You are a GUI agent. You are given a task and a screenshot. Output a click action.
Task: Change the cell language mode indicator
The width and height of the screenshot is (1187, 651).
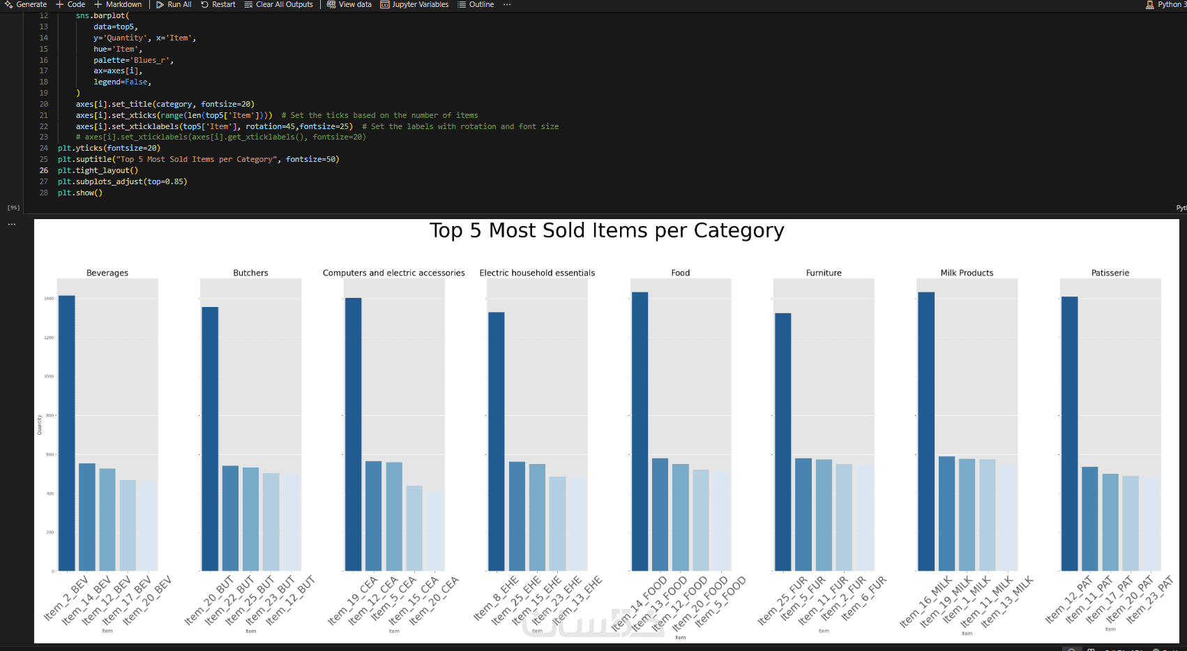(1181, 208)
